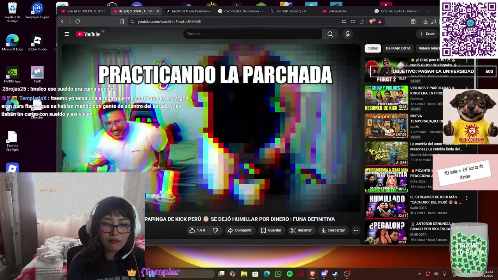Bookmark this page in Brave

[122, 21]
